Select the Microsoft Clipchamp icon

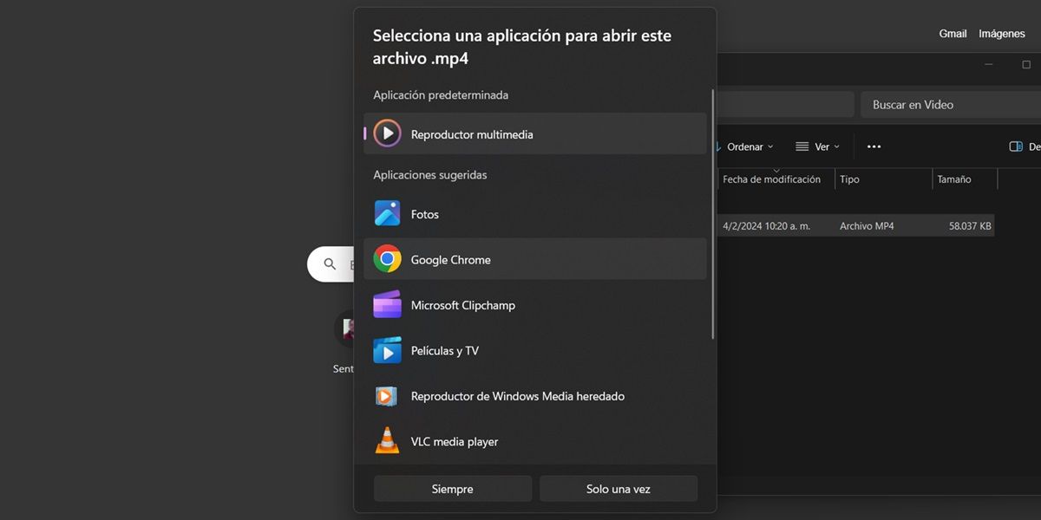(387, 304)
